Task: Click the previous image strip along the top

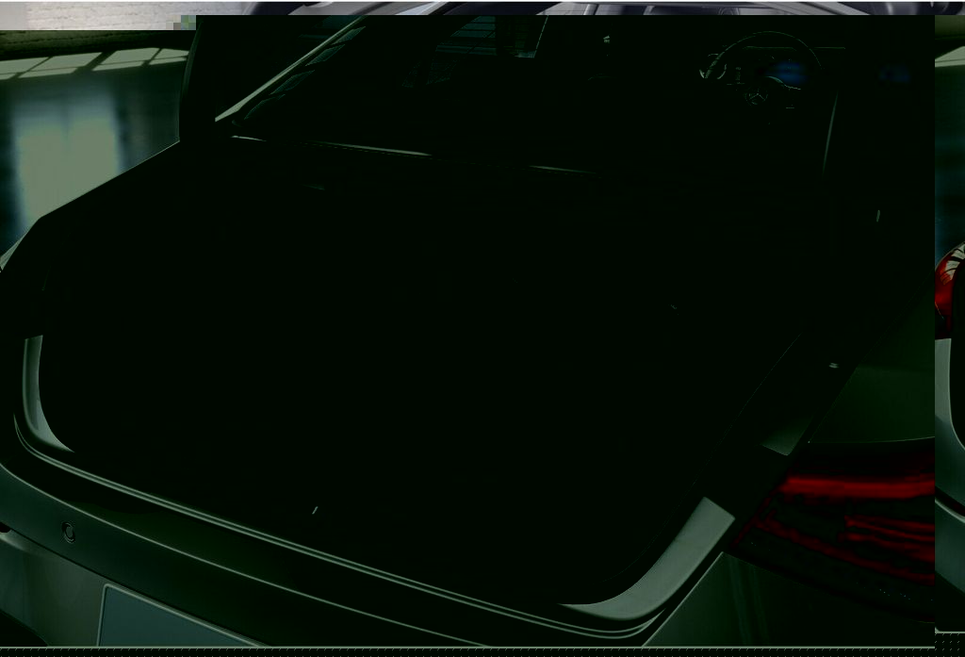Action: click(x=565, y=8)
